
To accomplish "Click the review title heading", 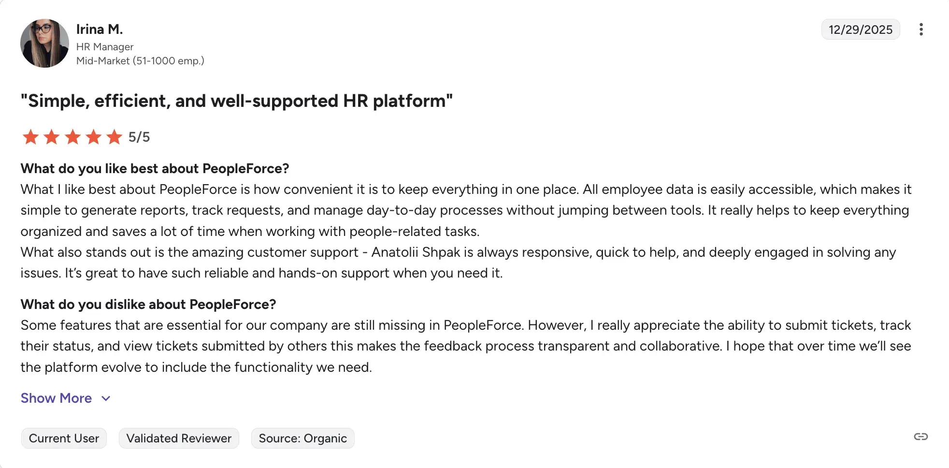I will [236, 101].
